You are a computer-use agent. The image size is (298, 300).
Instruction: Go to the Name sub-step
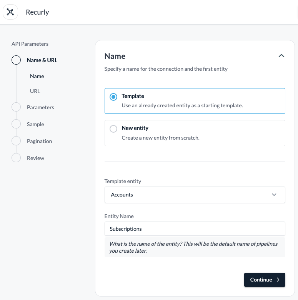[37, 76]
